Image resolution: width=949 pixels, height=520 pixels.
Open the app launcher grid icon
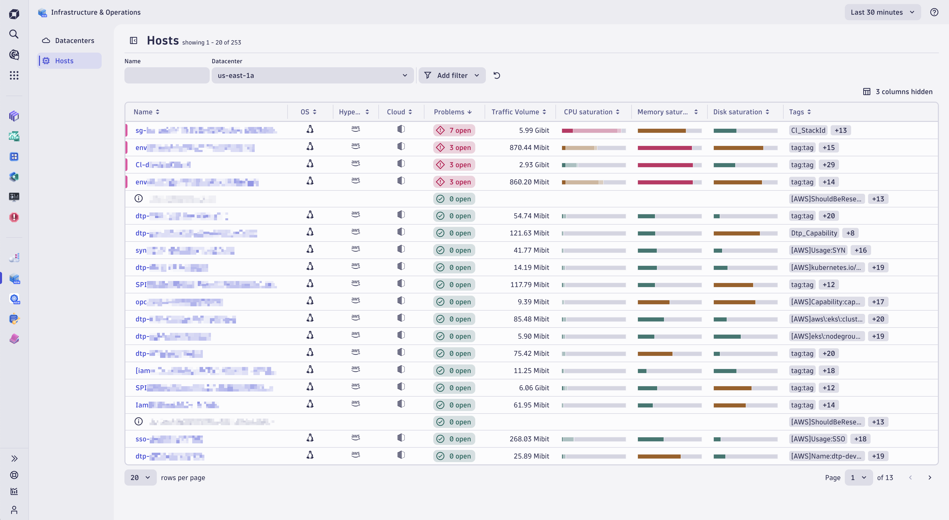pos(14,75)
